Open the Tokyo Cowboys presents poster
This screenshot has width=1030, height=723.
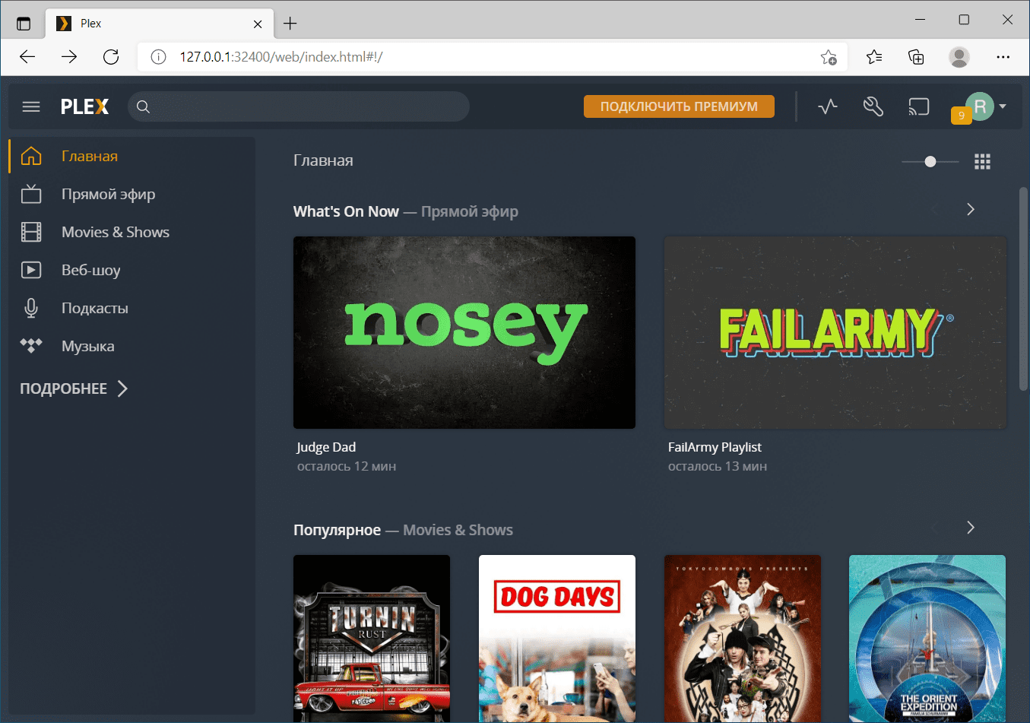pos(743,639)
